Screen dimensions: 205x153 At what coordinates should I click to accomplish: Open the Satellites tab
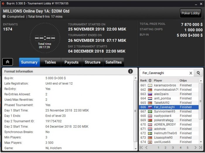(x=114, y=62)
